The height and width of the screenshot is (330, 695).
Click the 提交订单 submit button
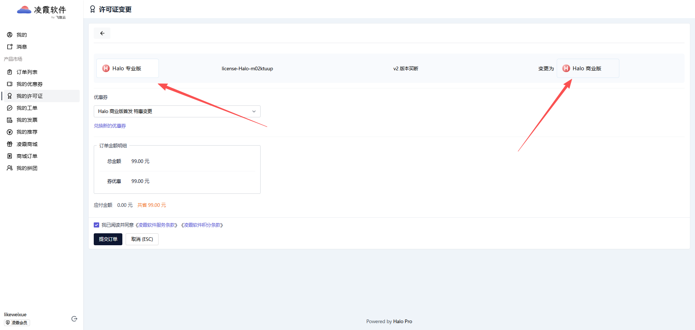(x=108, y=239)
